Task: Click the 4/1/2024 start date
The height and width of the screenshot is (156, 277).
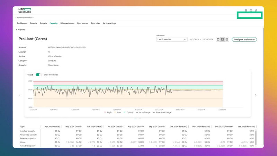Action: (195, 40)
